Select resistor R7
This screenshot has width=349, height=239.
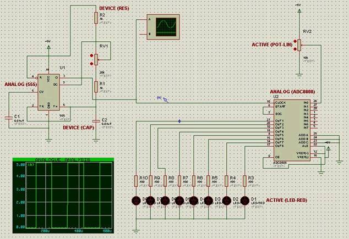coord(179,181)
